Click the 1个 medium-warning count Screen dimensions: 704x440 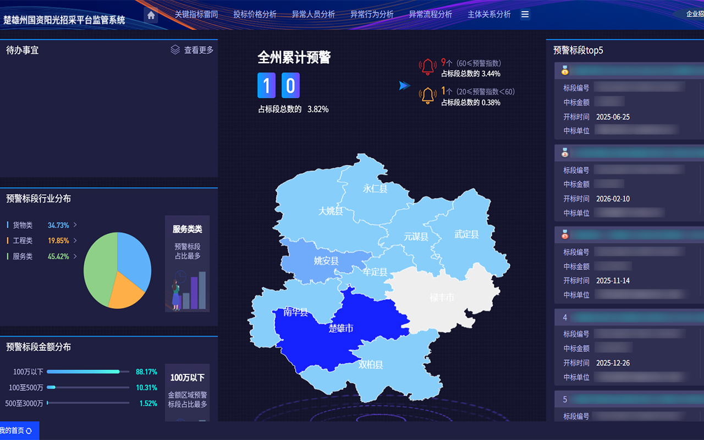pyautogui.click(x=446, y=91)
